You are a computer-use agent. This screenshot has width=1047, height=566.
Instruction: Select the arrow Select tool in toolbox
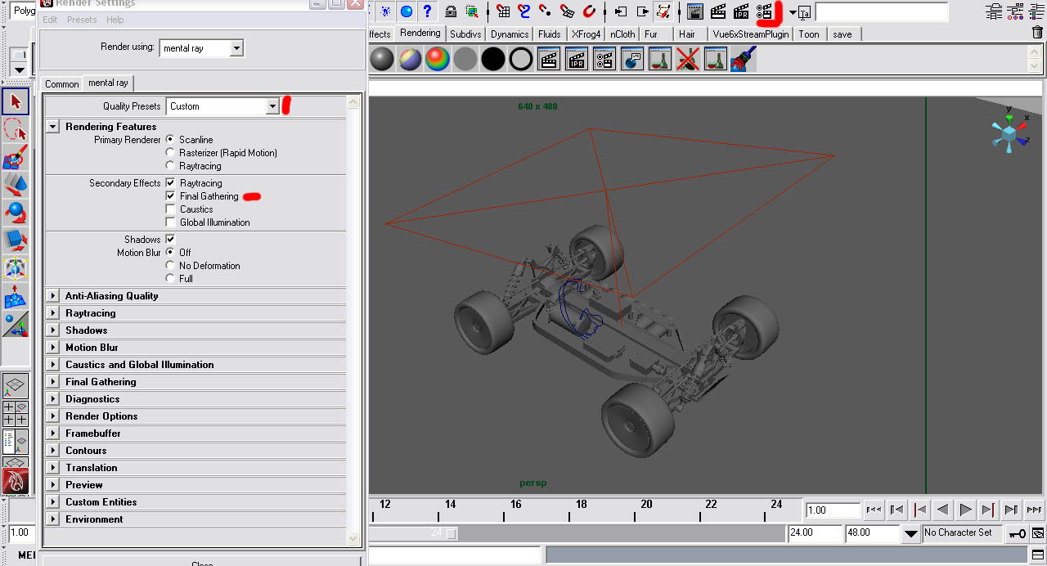[x=16, y=101]
